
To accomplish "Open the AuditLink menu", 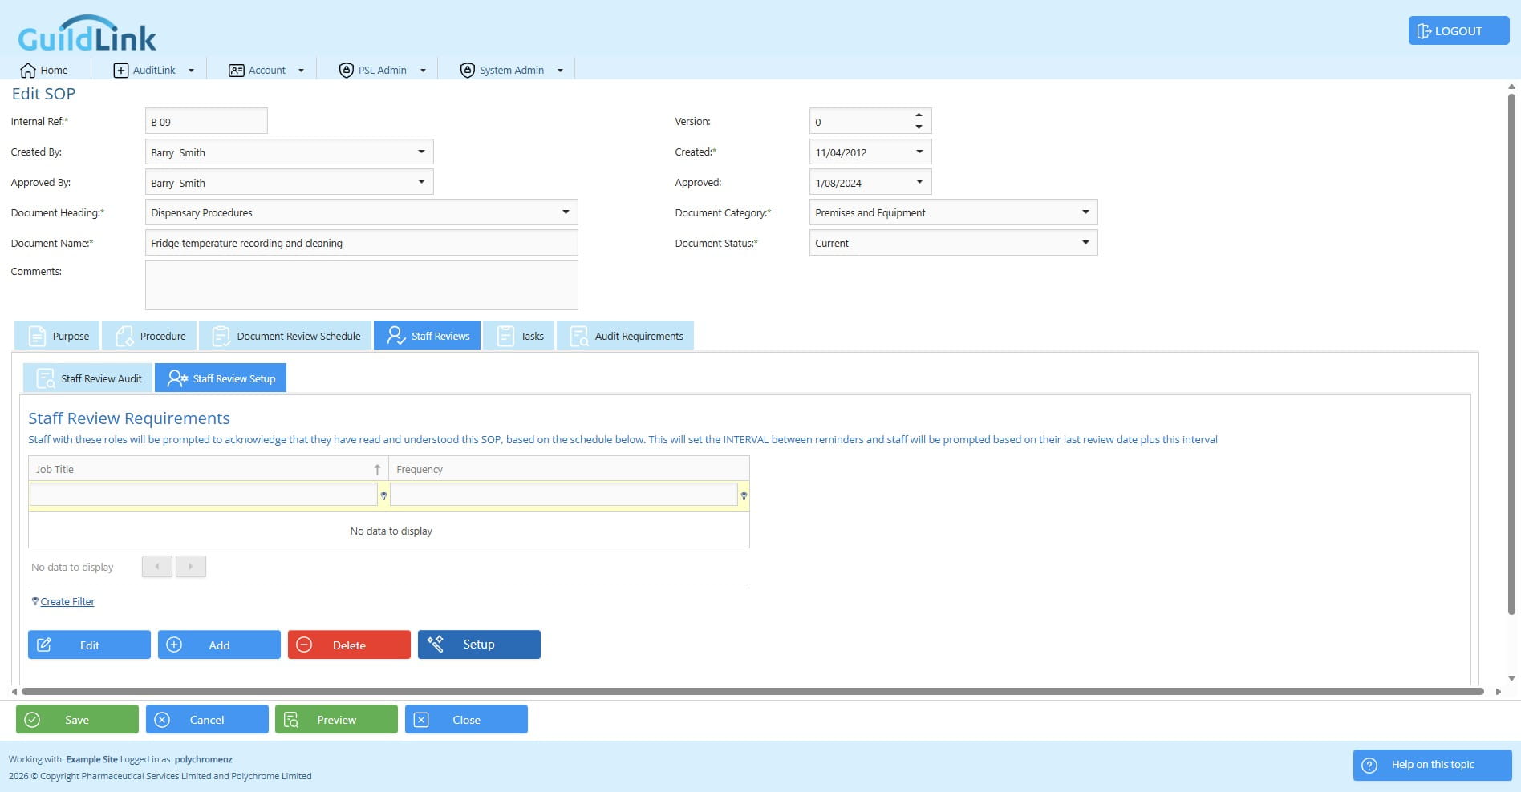I will point(154,70).
